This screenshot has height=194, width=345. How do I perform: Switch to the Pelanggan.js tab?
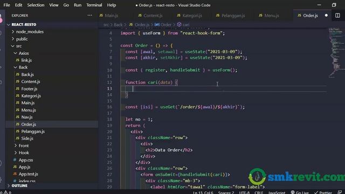[x=233, y=16]
